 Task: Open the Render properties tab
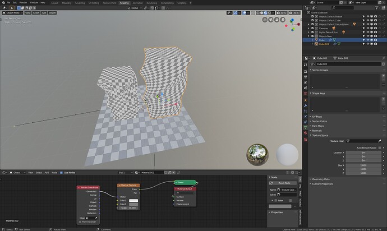306,72
